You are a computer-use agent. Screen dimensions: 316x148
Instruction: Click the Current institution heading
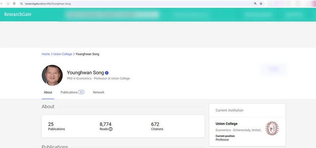pyautogui.click(x=229, y=111)
